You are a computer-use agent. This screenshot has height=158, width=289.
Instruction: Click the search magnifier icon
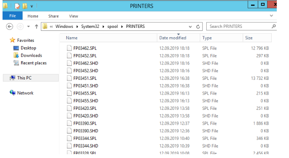coord(274,26)
